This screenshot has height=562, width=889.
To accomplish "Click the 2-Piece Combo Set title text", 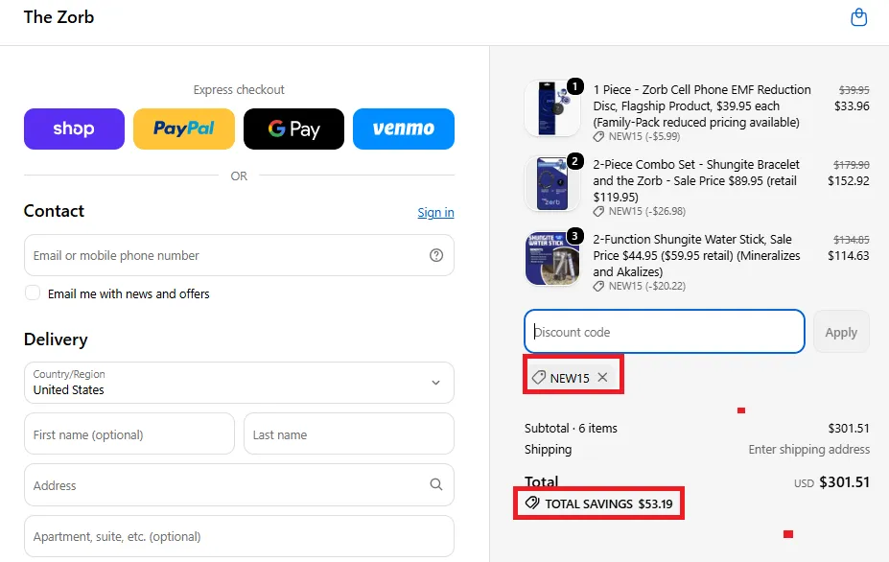I will [x=696, y=180].
